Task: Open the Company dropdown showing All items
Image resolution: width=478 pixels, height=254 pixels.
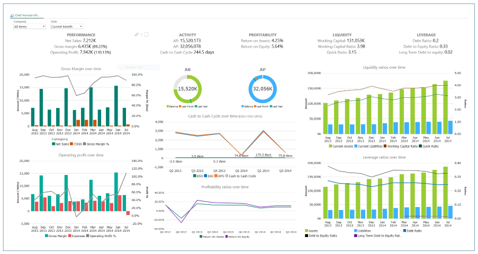Action: (29, 26)
